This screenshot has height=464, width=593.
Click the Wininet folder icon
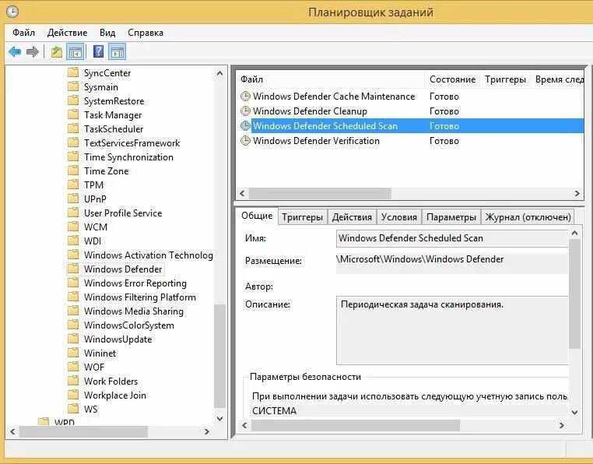(x=73, y=353)
